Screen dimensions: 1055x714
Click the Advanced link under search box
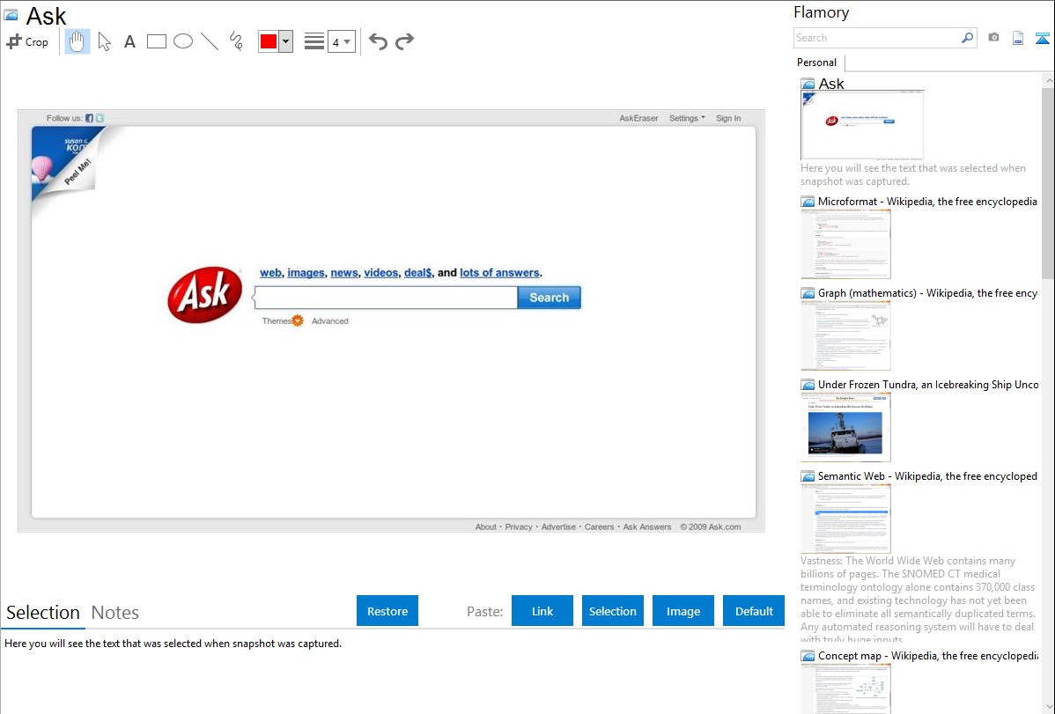(x=329, y=321)
